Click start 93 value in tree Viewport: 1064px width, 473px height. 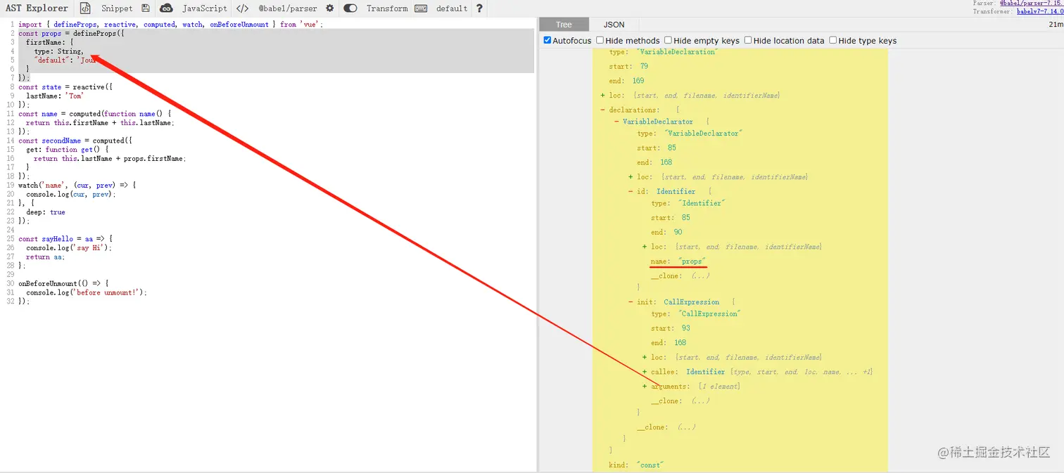click(685, 328)
